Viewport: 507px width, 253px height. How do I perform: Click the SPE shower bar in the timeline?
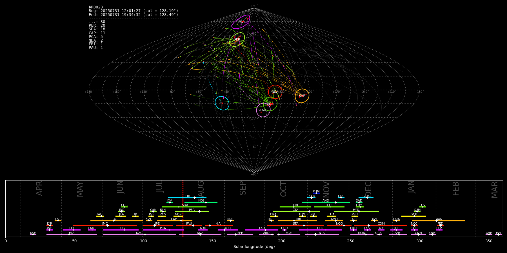point(240,234)
